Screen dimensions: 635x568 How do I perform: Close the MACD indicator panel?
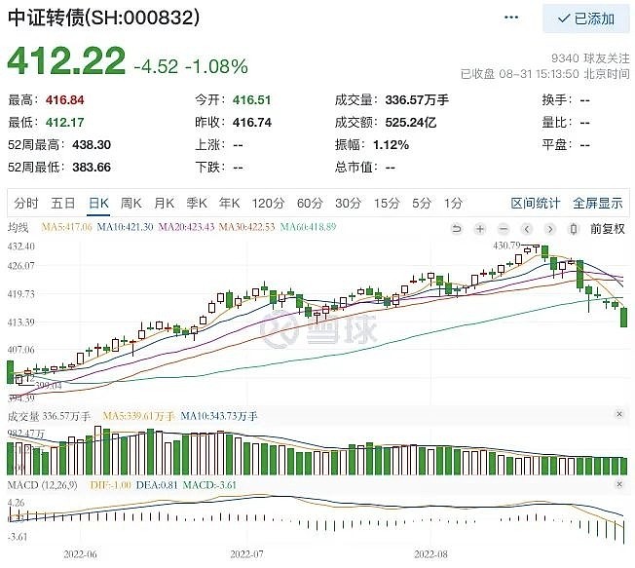618,484
